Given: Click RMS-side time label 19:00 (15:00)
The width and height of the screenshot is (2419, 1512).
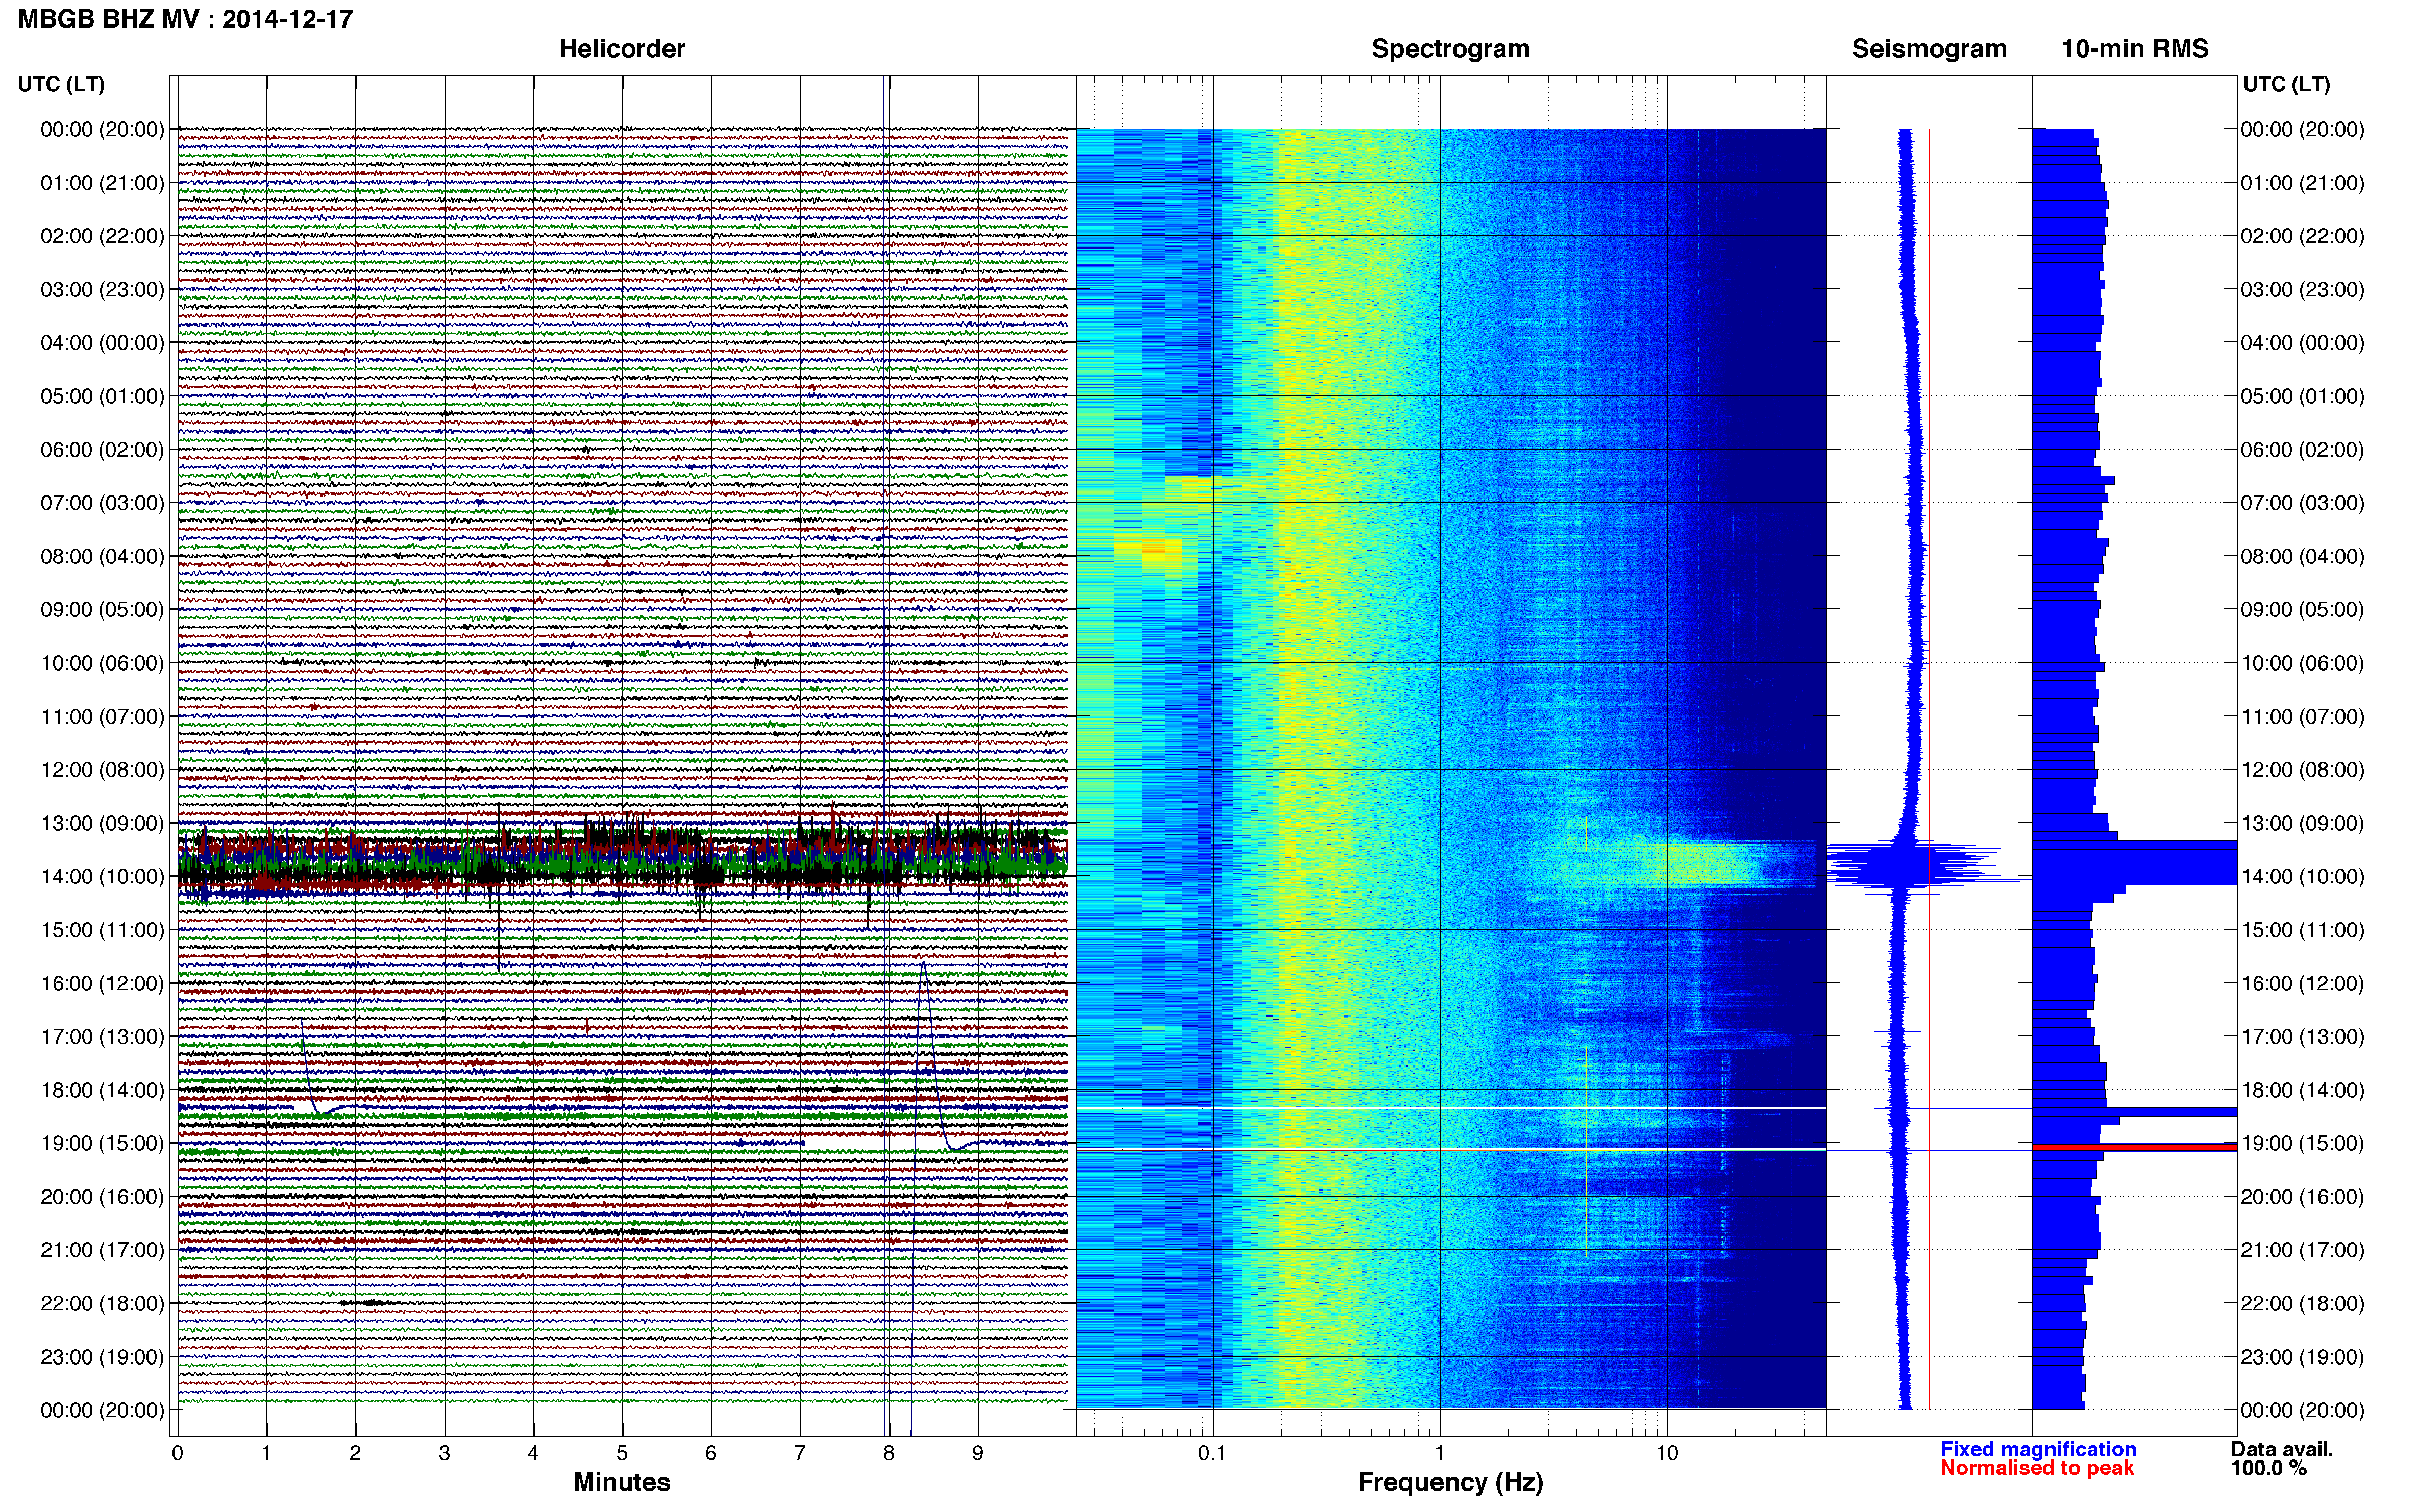Looking at the screenshot, I should click(2303, 1144).
